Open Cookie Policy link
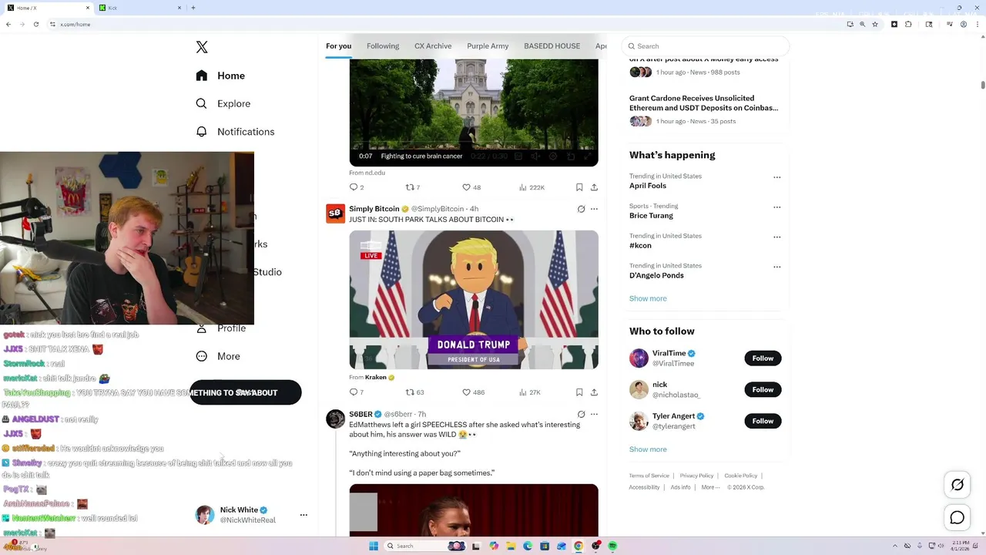Screen dimensions: 986x555 coord(740,476)
